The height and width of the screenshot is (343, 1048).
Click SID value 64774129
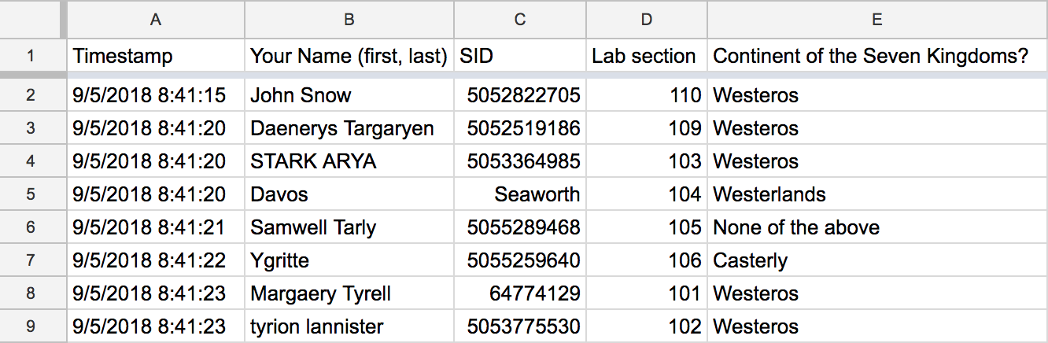tap(520, 293)
